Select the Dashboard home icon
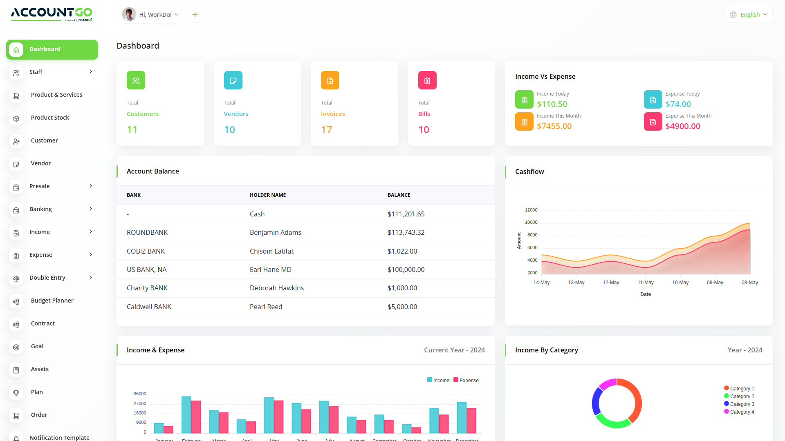Image resolution: width=785 pixels, height=441 pixels. [x=16, y=49]
